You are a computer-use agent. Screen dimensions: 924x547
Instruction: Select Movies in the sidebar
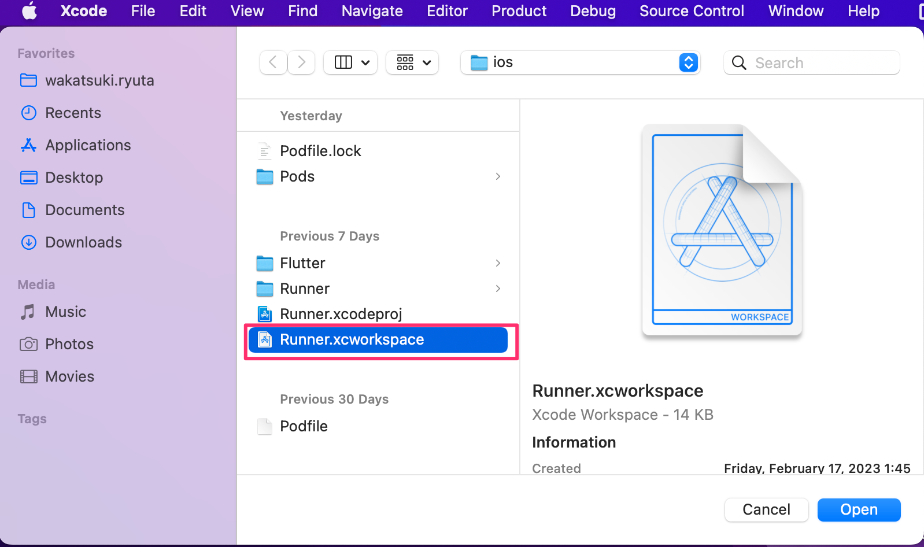[x=70, y=376]
